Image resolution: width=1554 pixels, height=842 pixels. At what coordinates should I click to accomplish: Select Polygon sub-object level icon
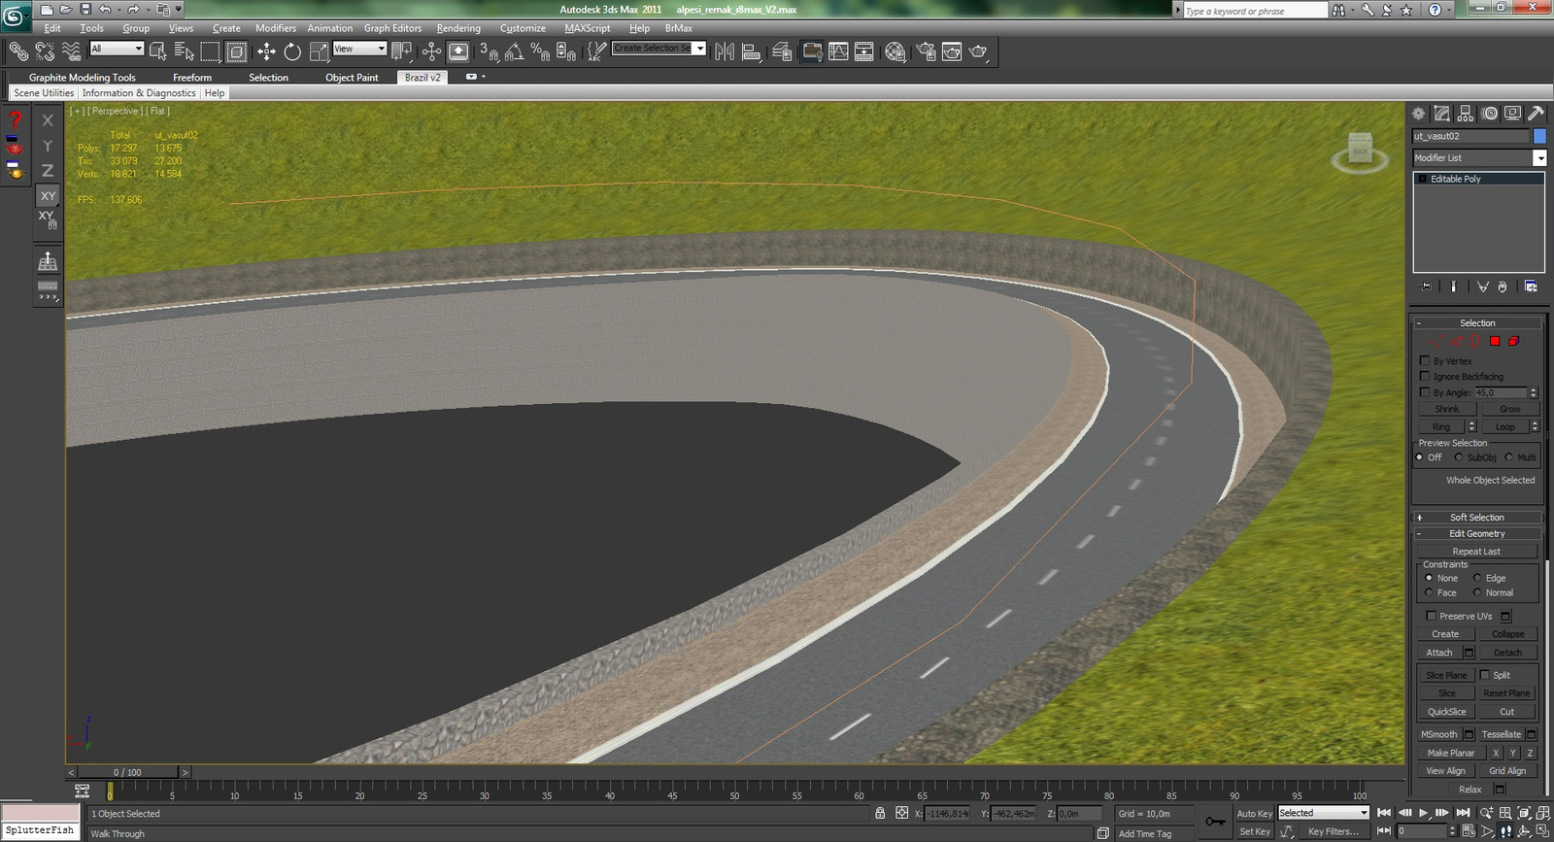[1495, 341]
